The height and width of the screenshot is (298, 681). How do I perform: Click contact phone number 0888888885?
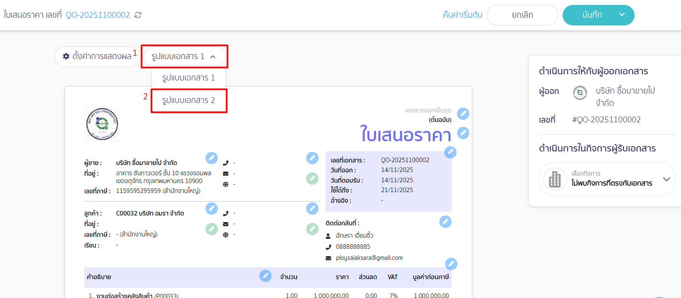click(x=353, y=247)
